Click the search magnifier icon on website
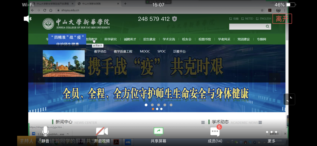The width and height of the screenshot is (317, 146). [x=267, y=26]
